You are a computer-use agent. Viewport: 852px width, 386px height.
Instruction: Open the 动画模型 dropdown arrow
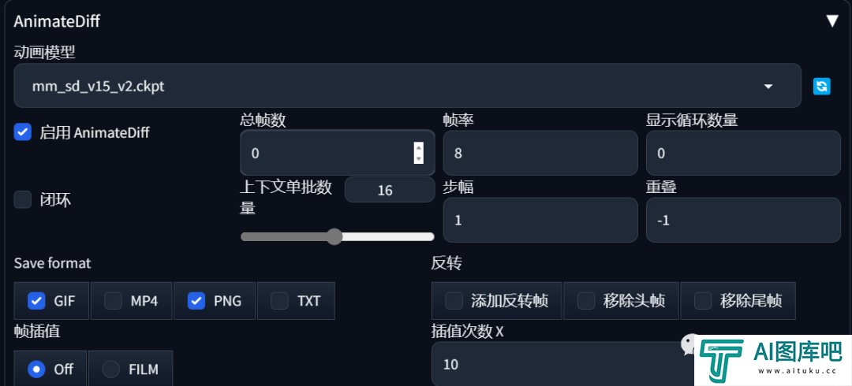[768, 87]
